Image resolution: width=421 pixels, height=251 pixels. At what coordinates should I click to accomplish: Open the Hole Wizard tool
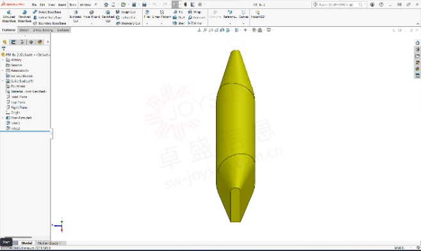tap(92, 15)
